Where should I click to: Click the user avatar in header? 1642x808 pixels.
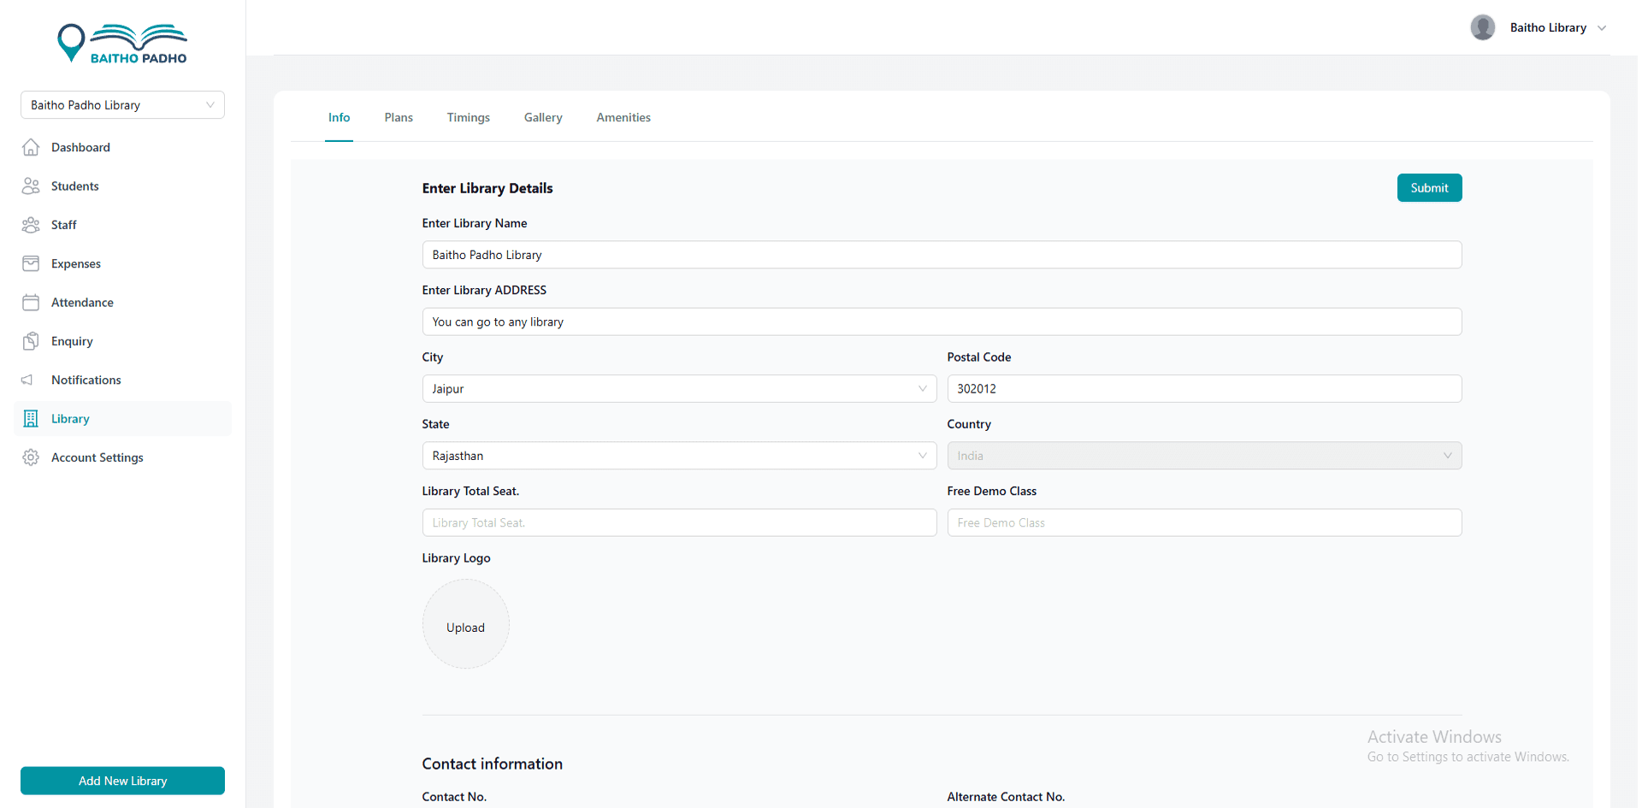1482,27
